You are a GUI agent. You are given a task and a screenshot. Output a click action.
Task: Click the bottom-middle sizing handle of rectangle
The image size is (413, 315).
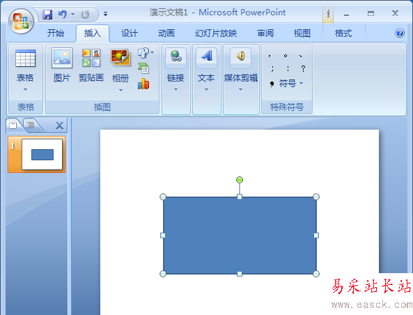[240, 274]
